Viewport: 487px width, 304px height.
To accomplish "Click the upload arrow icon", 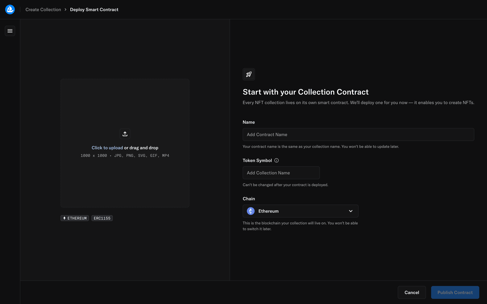I will (x=125, y=134).
